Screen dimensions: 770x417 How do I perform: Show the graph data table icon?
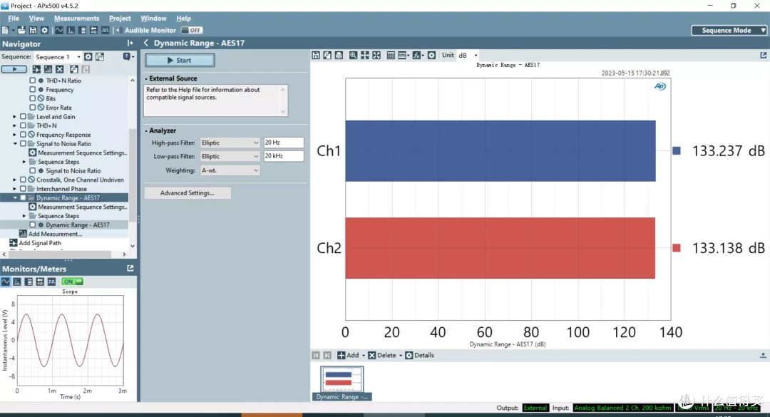[x=391, y=56]
